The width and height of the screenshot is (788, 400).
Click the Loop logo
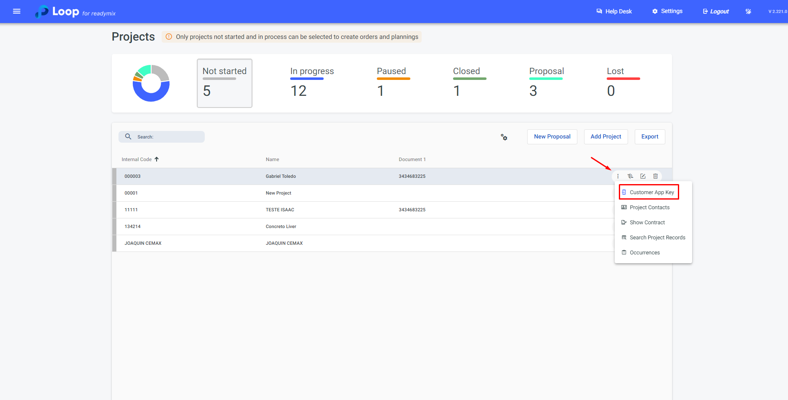[57, 12]
